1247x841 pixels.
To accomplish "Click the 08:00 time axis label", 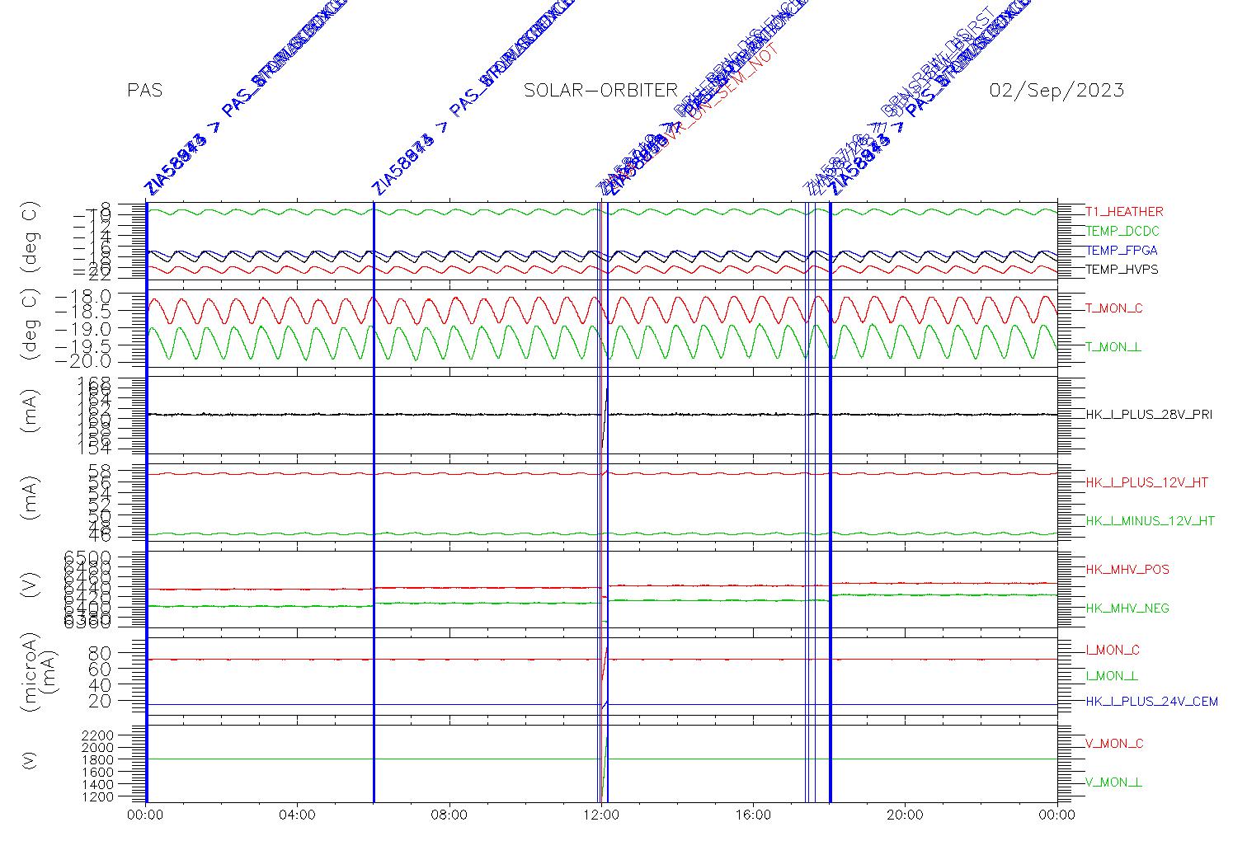I will (x=449, y=815).
